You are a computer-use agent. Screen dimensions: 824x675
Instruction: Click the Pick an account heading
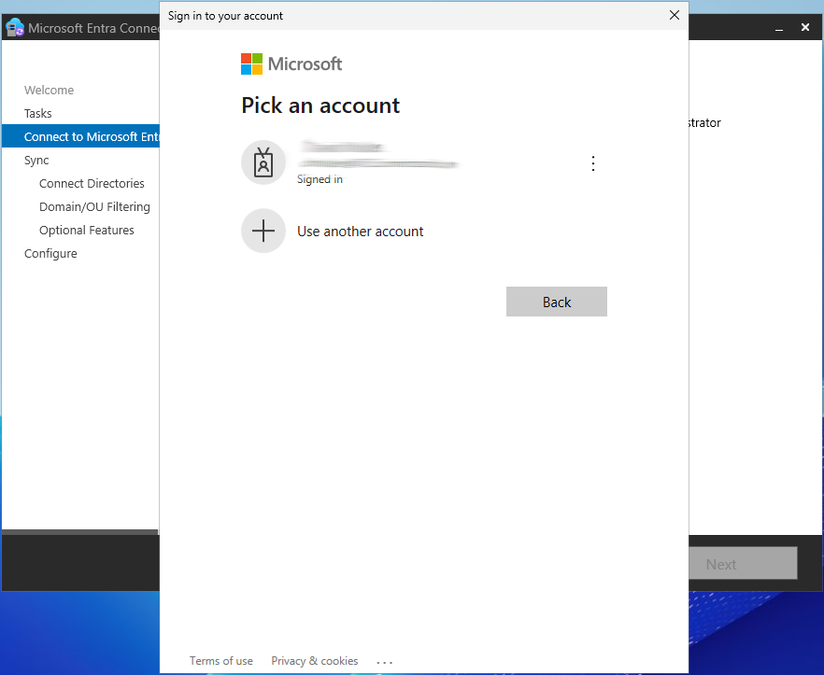pos(320,105)
